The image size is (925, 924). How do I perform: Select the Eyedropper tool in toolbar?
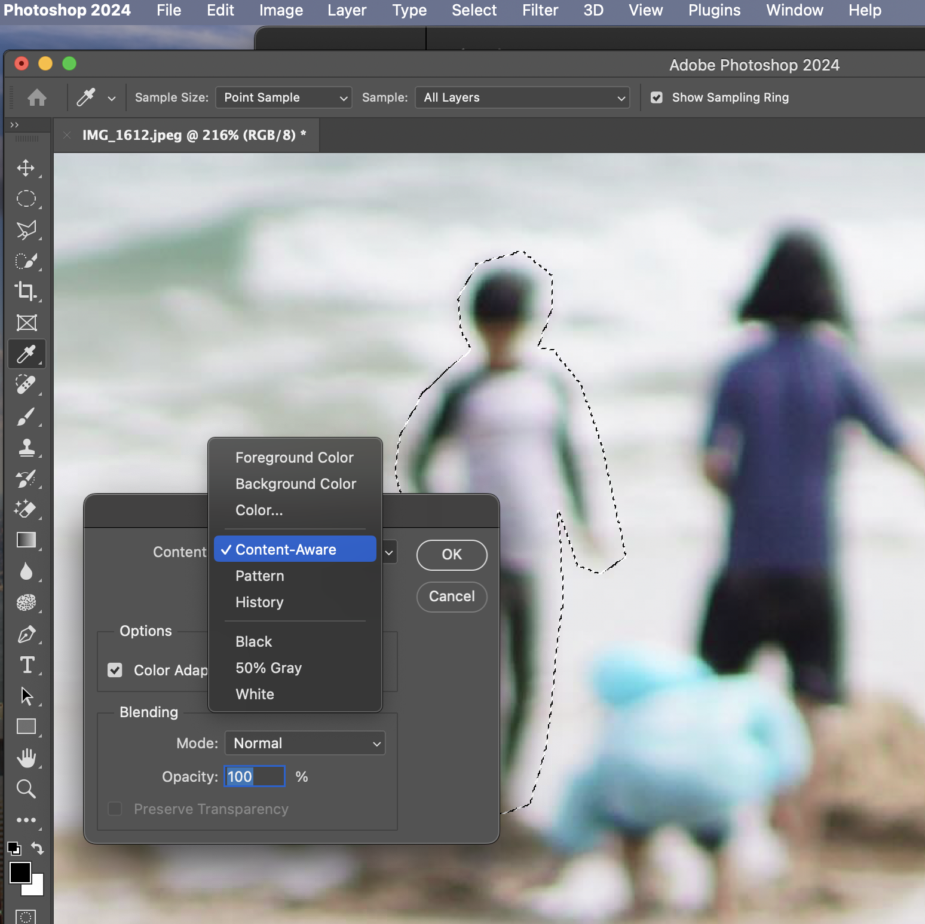click(x=26, y=354)
